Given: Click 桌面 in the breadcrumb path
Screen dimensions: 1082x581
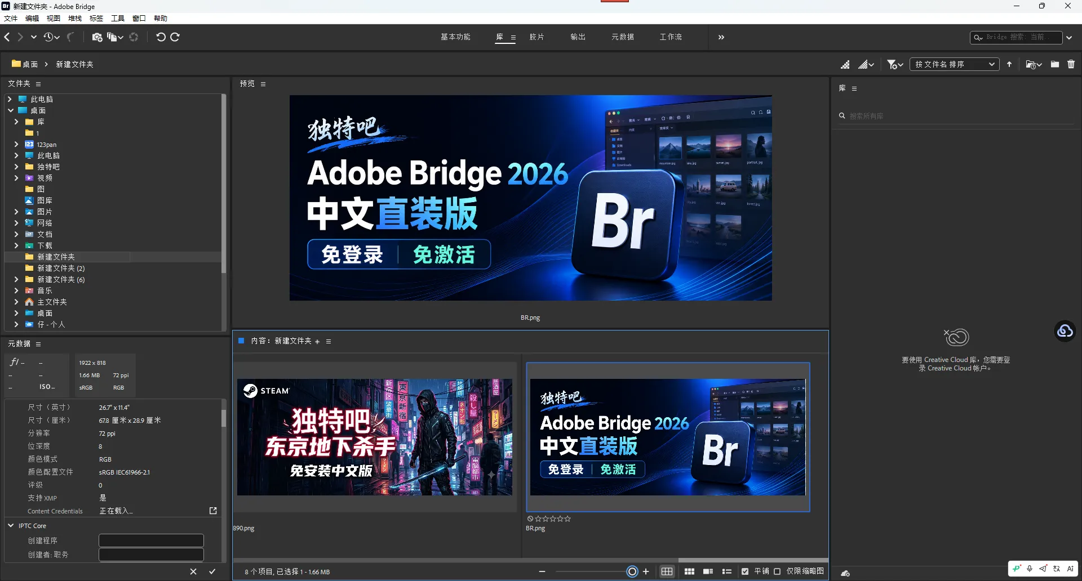Looking at the screenshot, I should coord(30,64).
